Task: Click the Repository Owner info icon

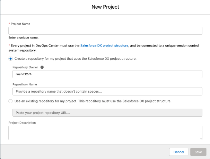Action: pyautogui.click(x=42, y=67)
